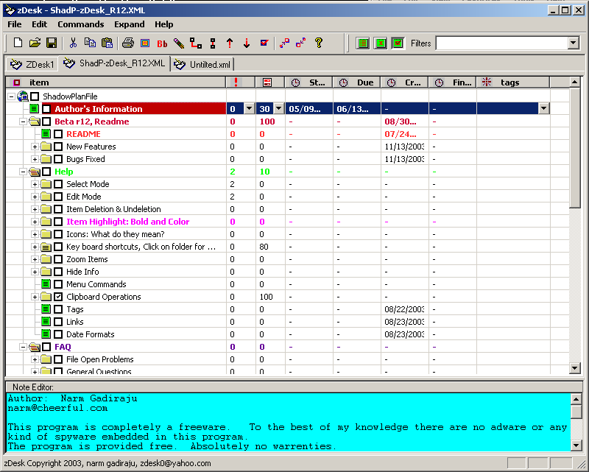Click the add sibling item icon

click(x=213, y=43)
